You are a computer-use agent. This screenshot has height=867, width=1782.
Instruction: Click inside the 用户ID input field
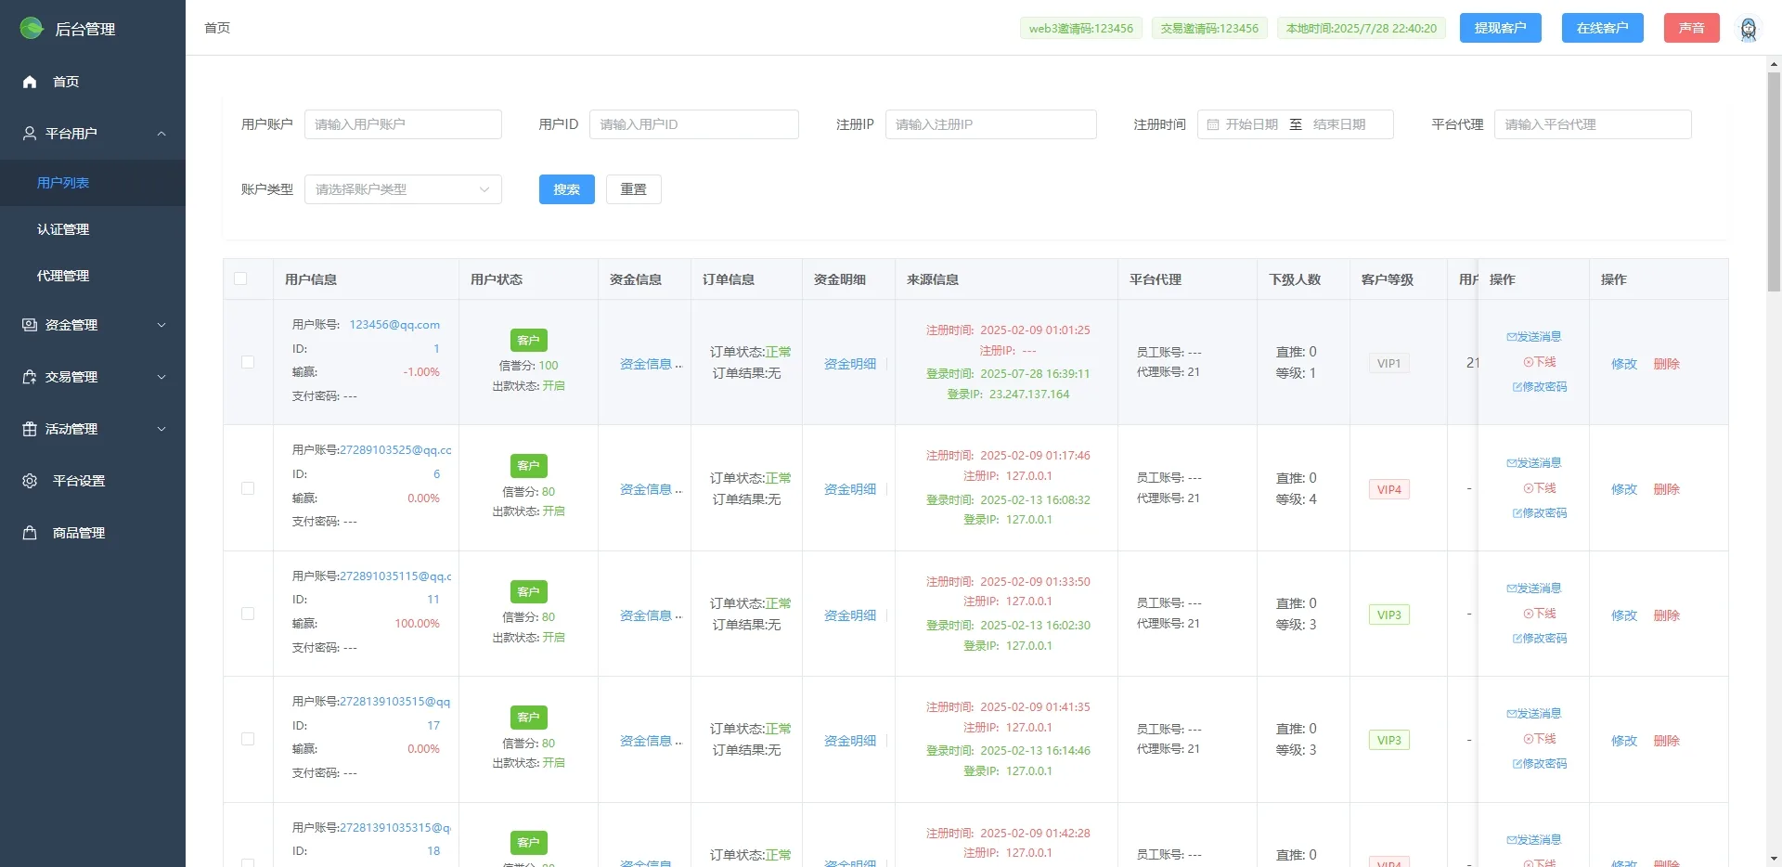tap(694, 123)
